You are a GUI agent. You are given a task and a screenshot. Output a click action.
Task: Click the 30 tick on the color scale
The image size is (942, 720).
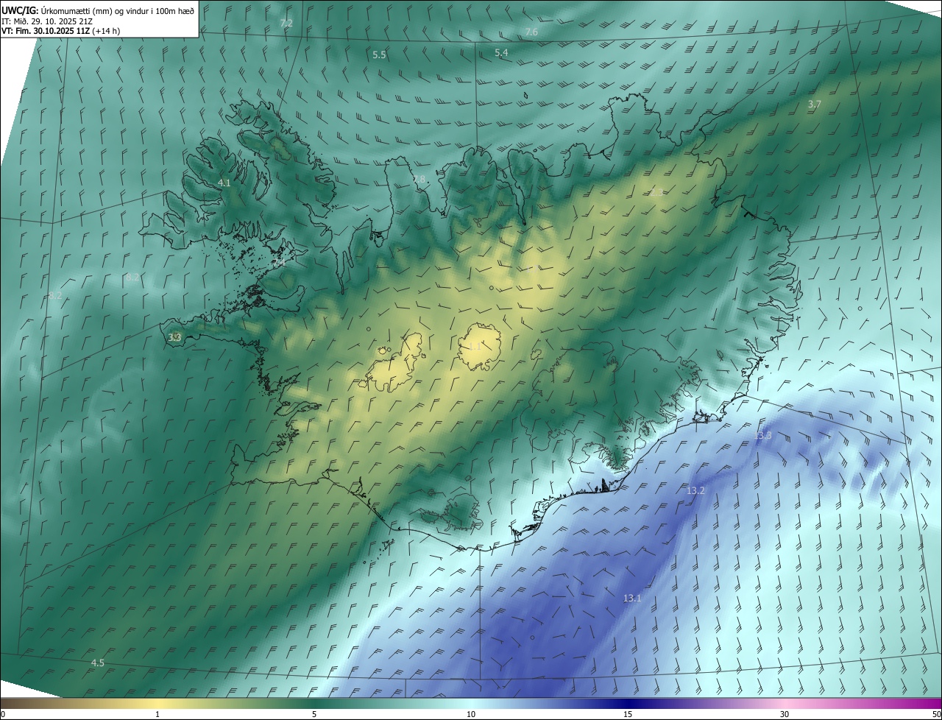tap(785, 714)
